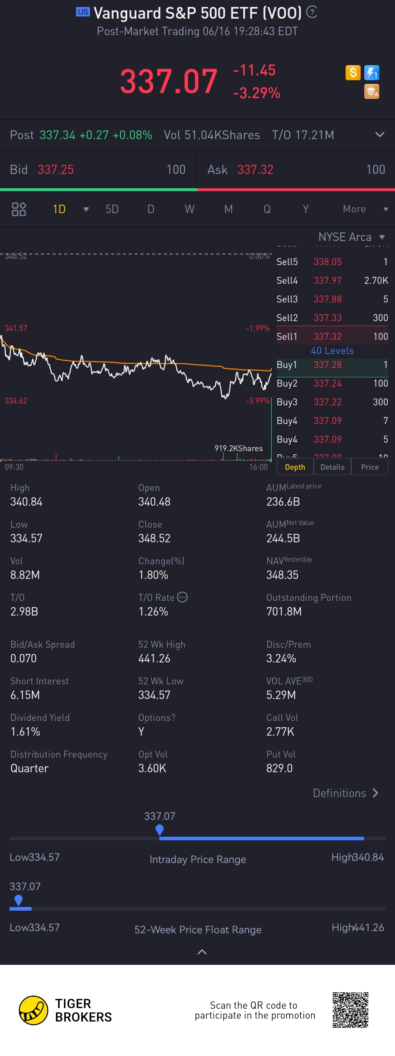Image resolution: width=395 pixels, height=1056 pixels.
Task: Tap the Opt Vol 3.60K value
Action: (x=152, y=768)
